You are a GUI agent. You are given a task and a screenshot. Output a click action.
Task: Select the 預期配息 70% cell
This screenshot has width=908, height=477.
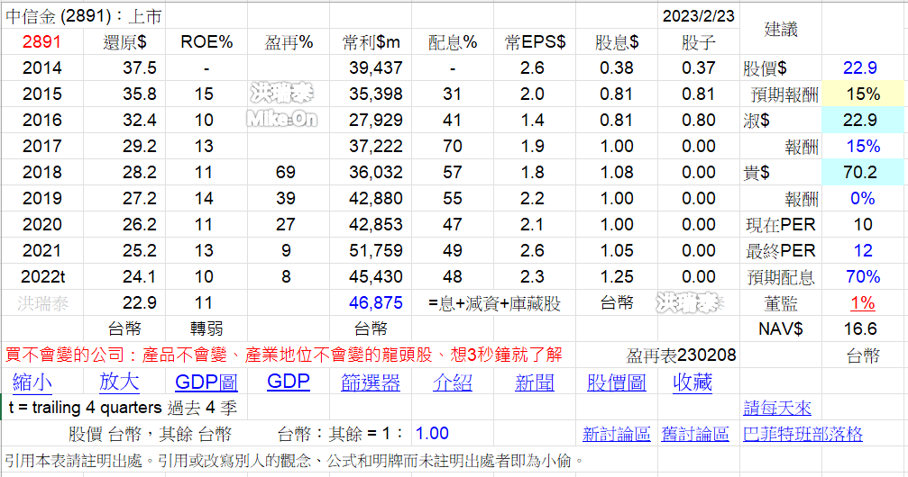[x=863, y=277]
